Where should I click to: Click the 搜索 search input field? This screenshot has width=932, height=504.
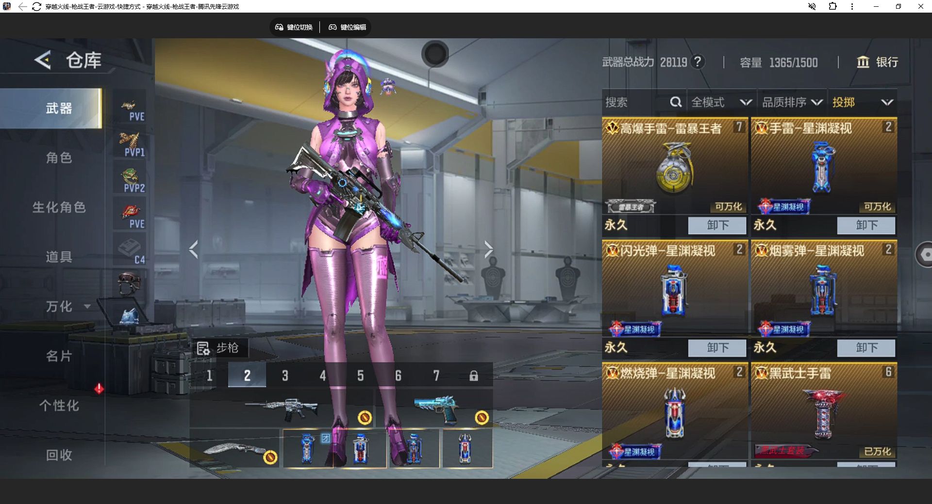point(636,102)
